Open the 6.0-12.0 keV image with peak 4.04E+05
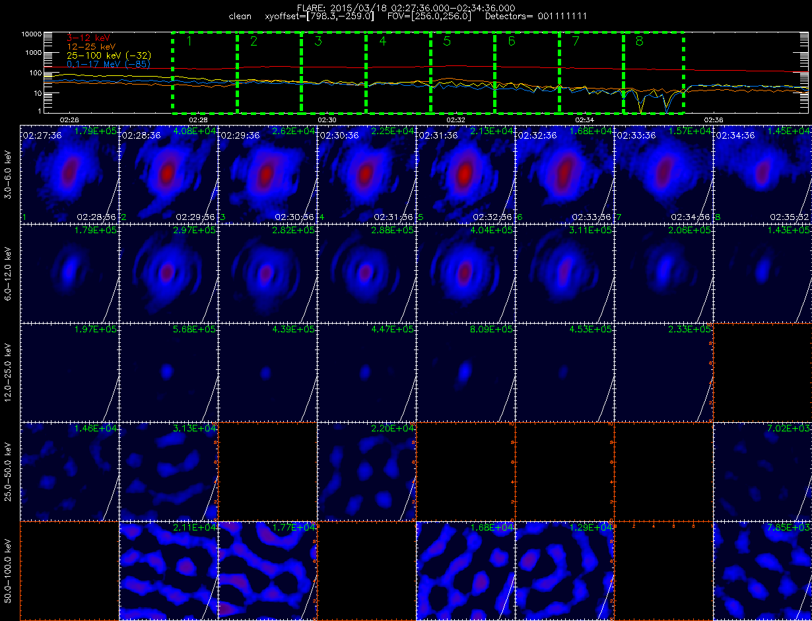The width and height of the screenshot is (812, 621). pyautogui.click(x=465, y=273)
